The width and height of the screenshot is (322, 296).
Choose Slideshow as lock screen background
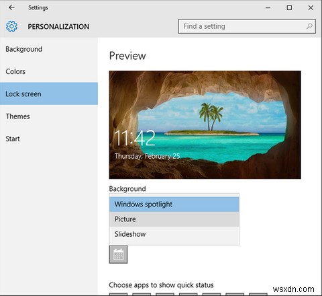pos(174,234)
